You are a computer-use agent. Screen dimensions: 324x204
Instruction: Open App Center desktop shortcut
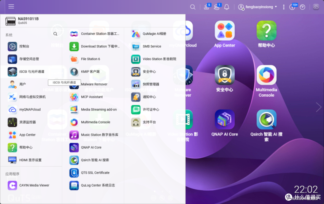(x=225, y=34)
